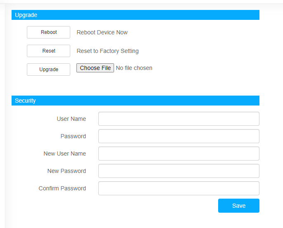Click the Reset button

coord(49,51)
